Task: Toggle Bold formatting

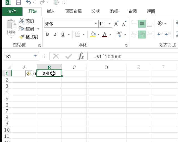Action: click(x=48, y=34)
